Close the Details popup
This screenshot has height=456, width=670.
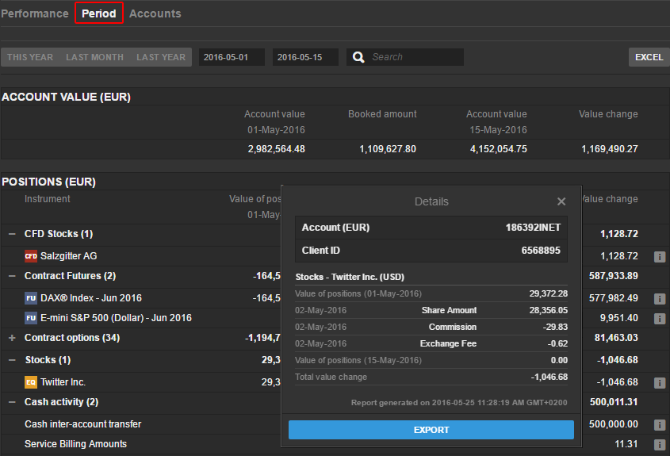click(x=561, y=202)
